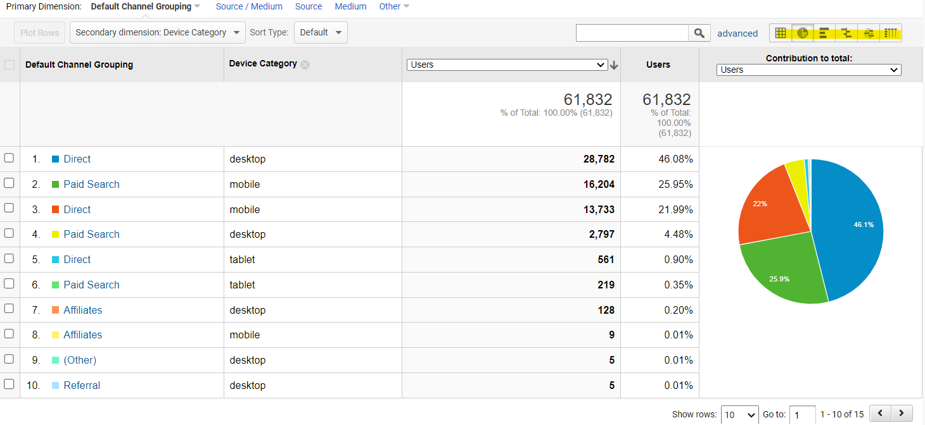Select the Percentage pie chart view icon
This screenshot has height=425, width=925.
pyautogui.click(x=803, y=33)
